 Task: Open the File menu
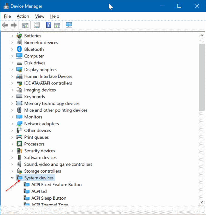click(x=7, y=16)
